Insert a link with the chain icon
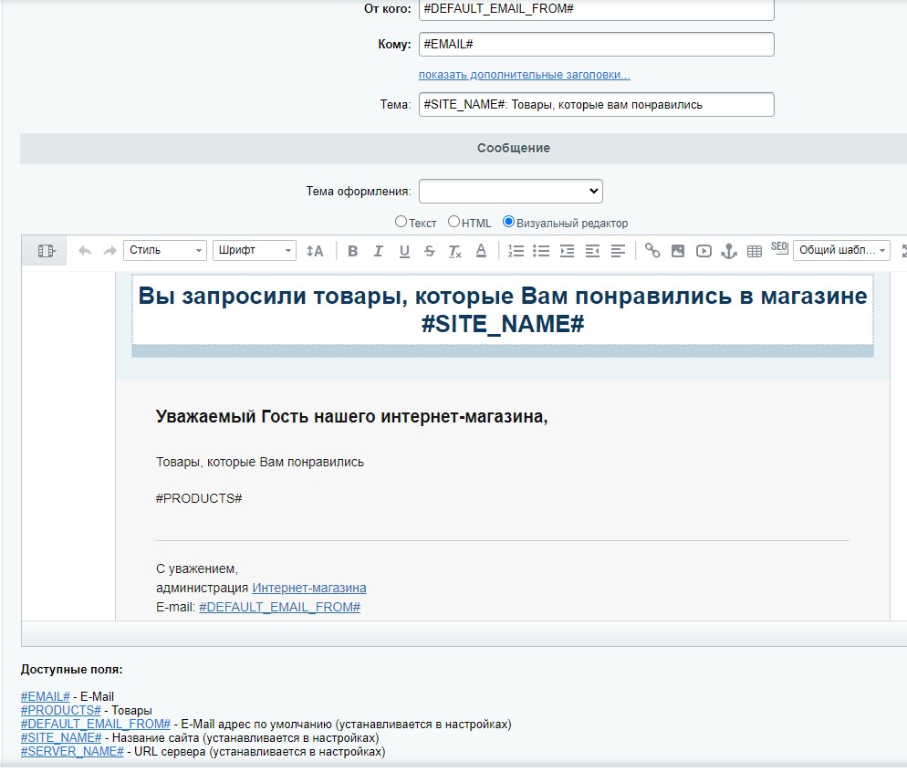The image size is (907, 772). click(652, 251)
